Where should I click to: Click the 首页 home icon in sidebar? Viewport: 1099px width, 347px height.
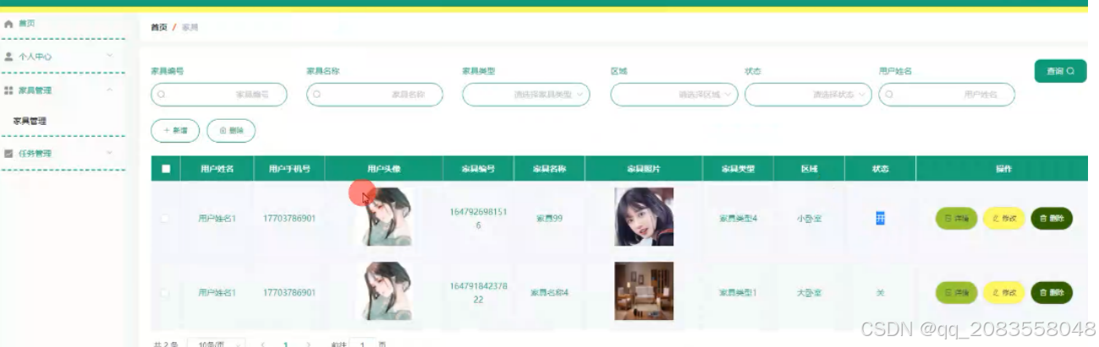pos(9,24)
